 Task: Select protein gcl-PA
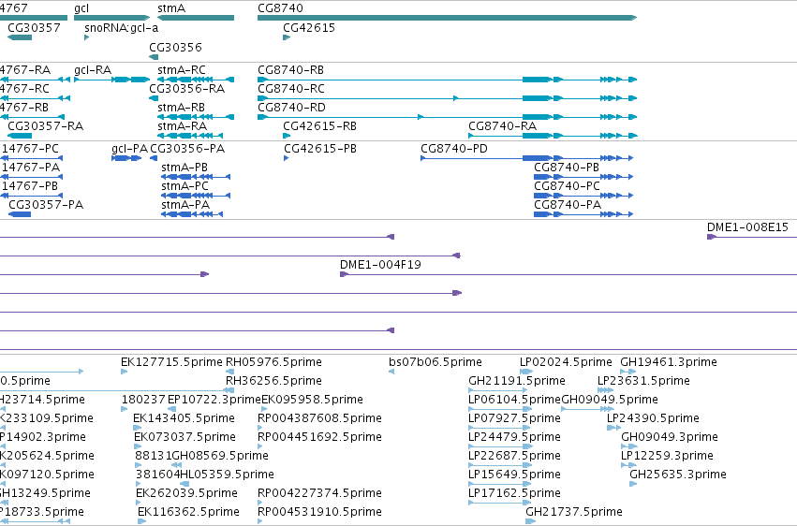click(x=126, y=158)
